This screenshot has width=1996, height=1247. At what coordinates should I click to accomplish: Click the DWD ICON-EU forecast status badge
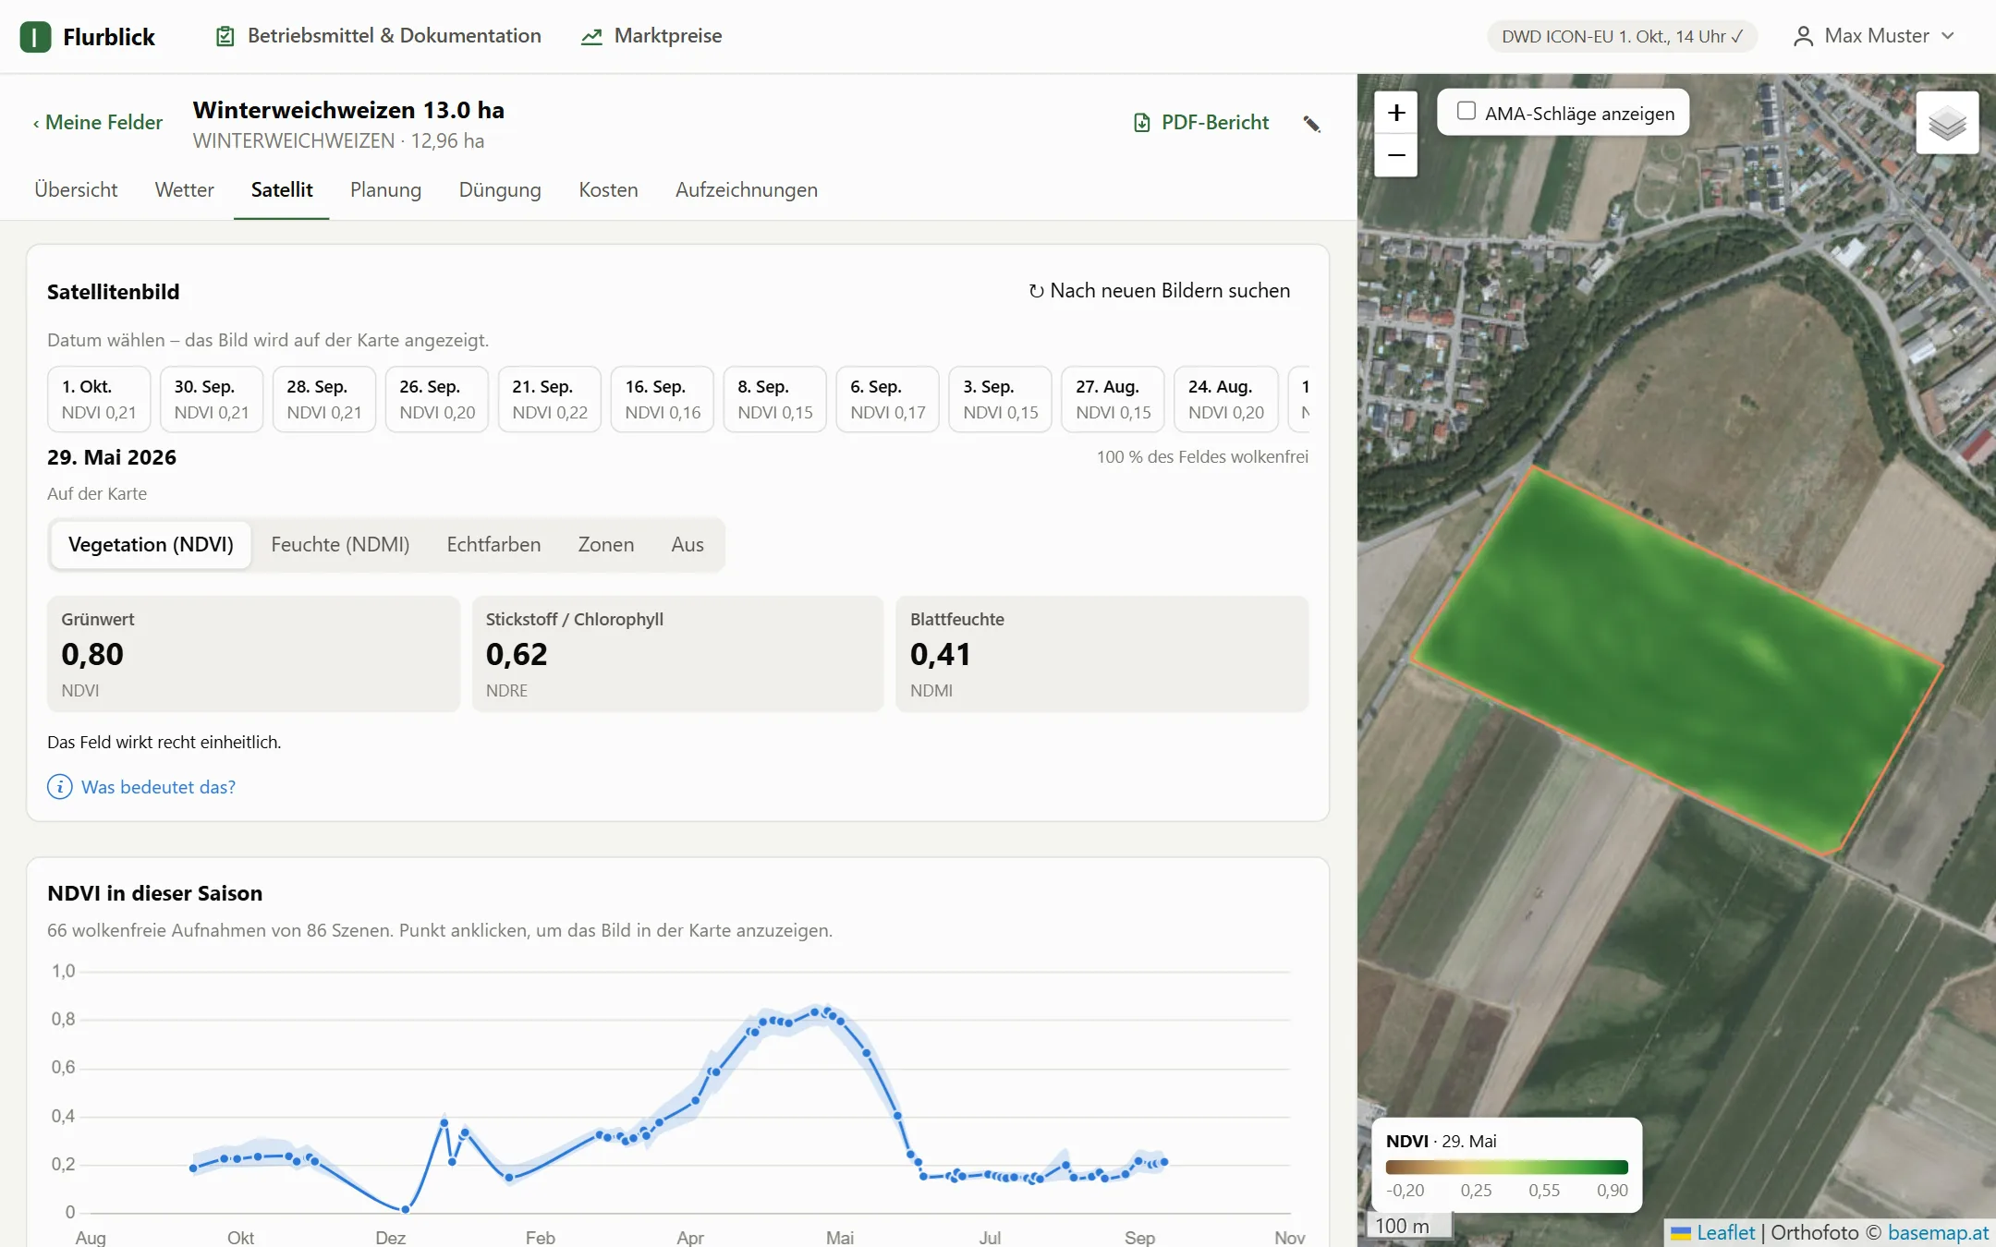(1622, 36)
